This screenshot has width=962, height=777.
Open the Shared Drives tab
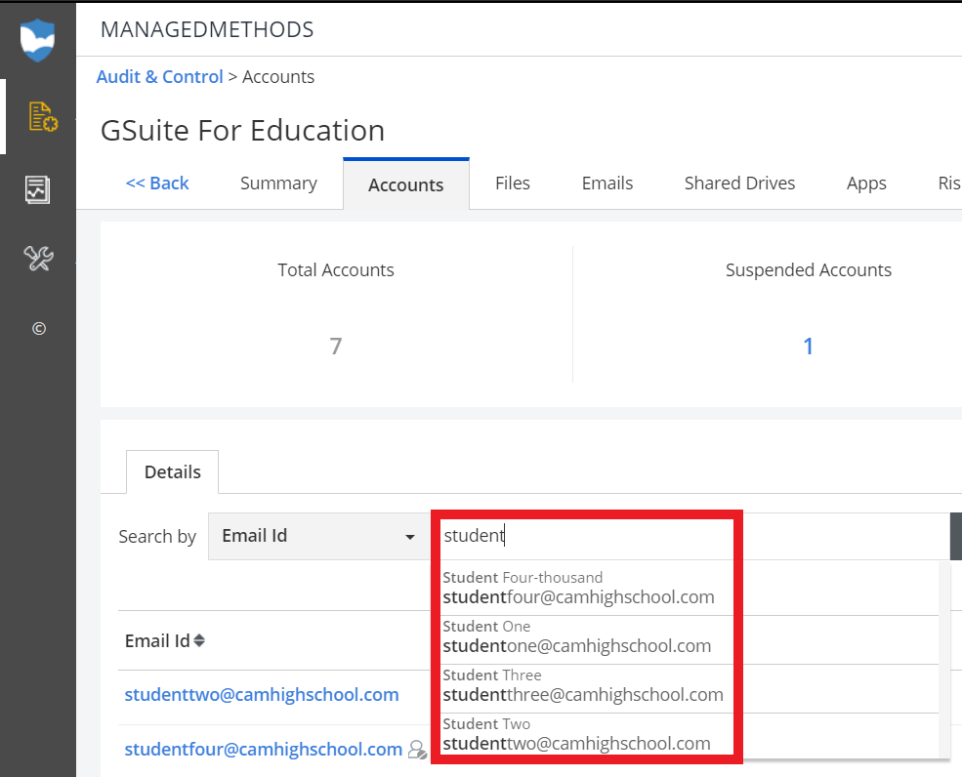pos(739,183)
